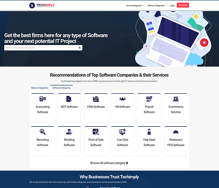This screenshot has width=219, height=188.
Task: Click the GST Software document icon
Action: tap(69, 99)
